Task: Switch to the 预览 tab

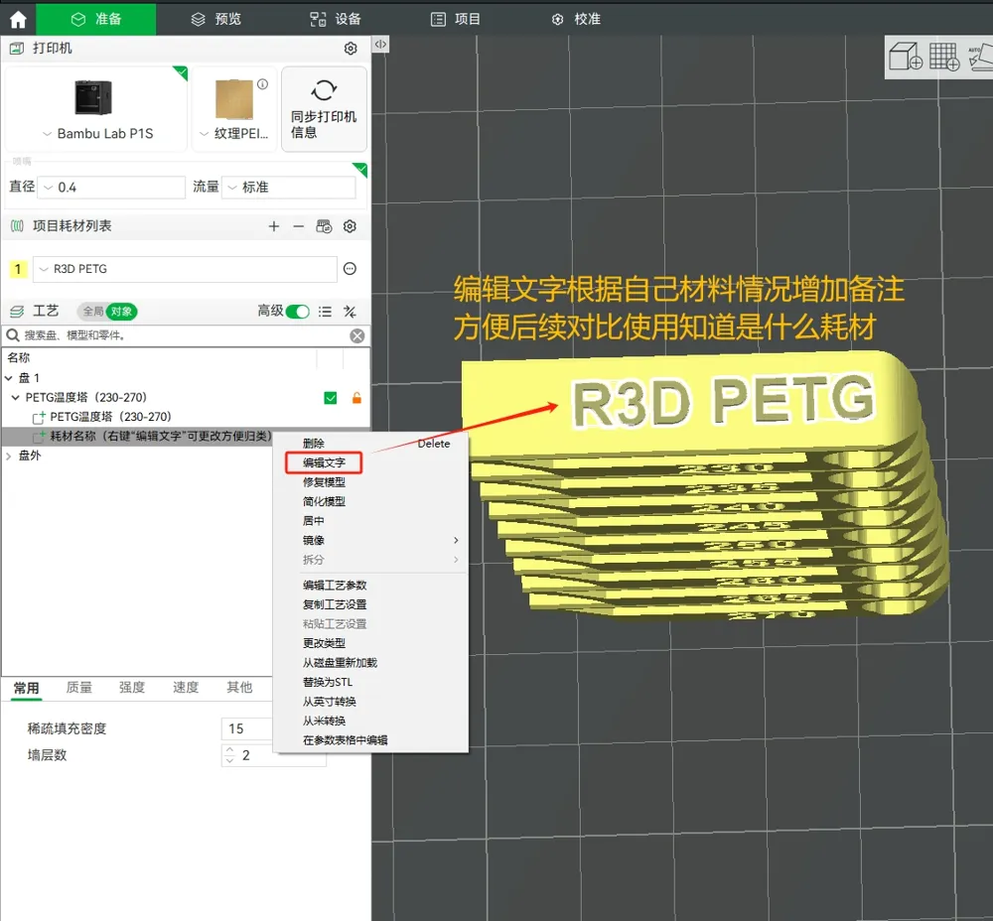Action: pyautogui.click(x=215, y=19)
